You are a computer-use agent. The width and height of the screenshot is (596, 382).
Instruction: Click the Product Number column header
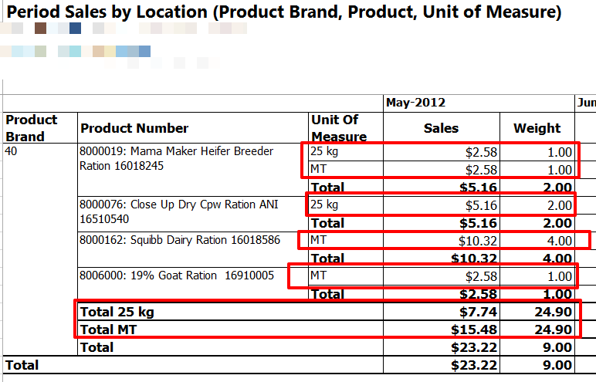click(x=134, y=128)
